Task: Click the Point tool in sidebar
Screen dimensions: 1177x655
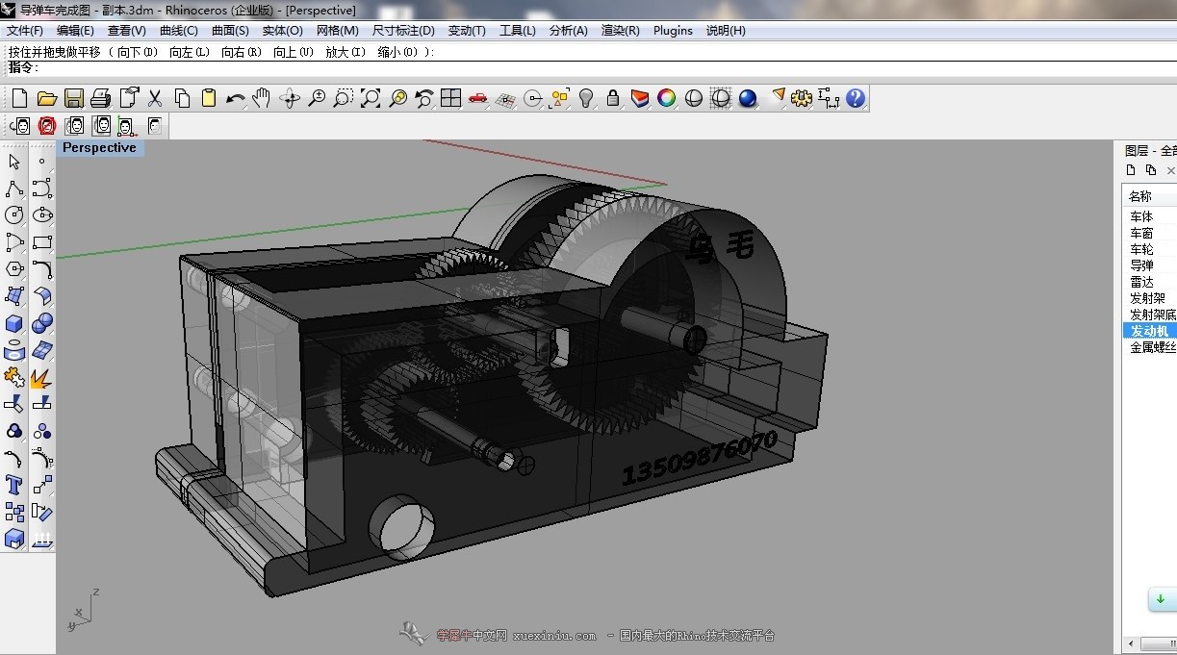Action: 41,162
